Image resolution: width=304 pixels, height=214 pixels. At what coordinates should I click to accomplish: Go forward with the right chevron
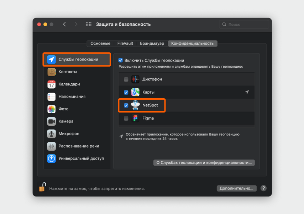[76, 24]
